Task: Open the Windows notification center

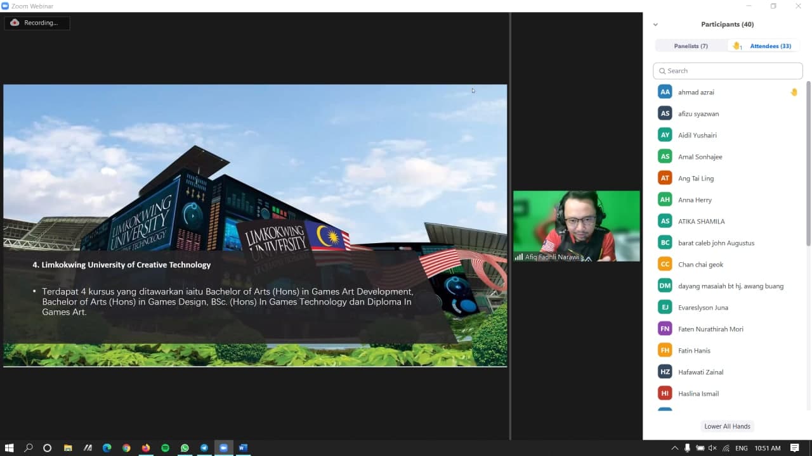Action: click(794, 448)
